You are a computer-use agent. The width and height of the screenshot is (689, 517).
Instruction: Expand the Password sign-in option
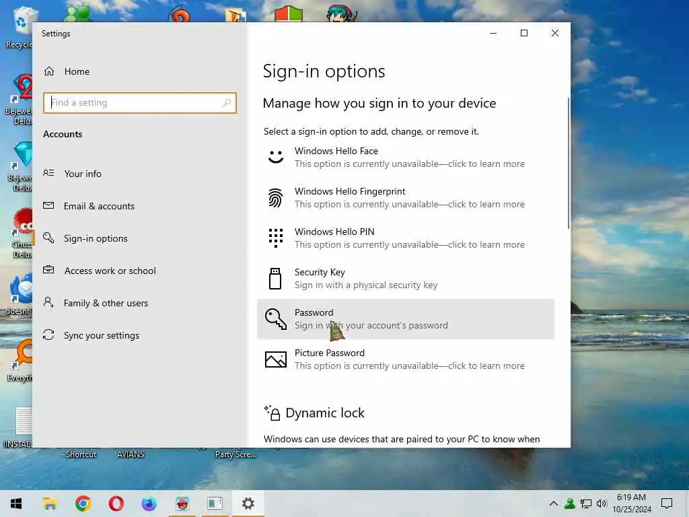coord(406,319)
